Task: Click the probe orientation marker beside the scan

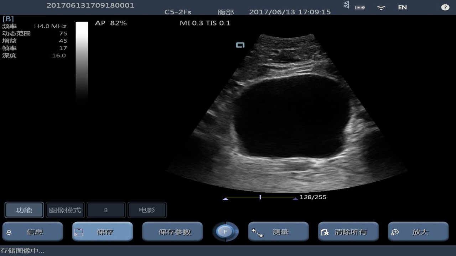Action: coord(240,45)
